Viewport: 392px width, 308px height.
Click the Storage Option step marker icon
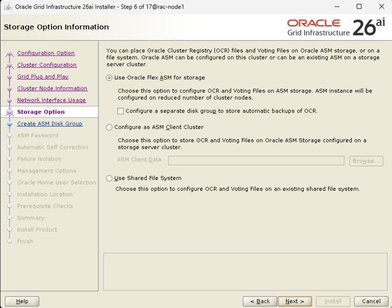[x=10, y=112]
